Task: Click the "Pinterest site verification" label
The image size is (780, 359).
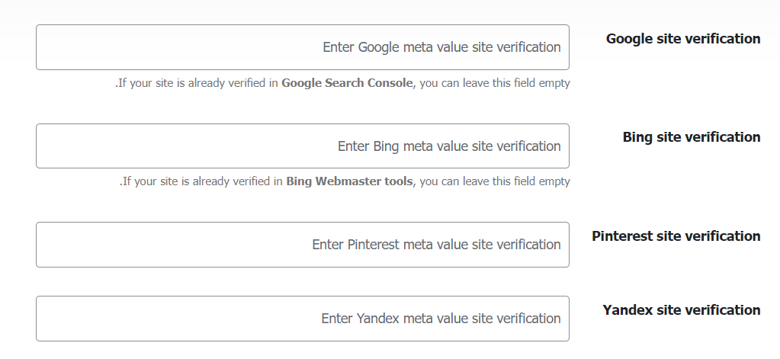Action: click(676, 236)
